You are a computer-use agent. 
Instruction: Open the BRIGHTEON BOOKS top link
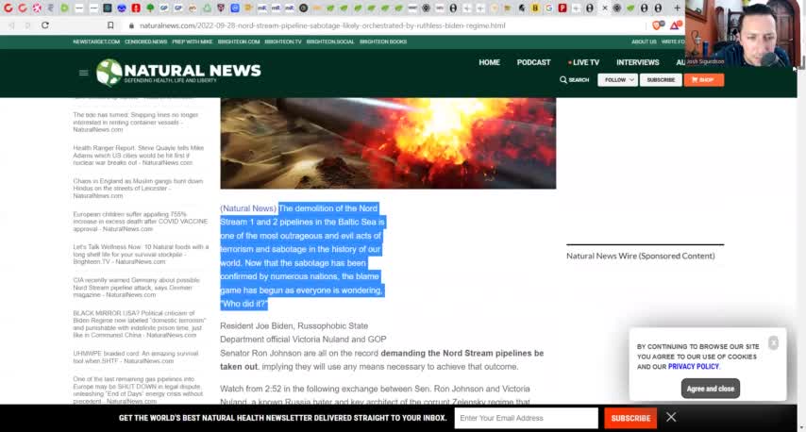[x=383, y=42]
